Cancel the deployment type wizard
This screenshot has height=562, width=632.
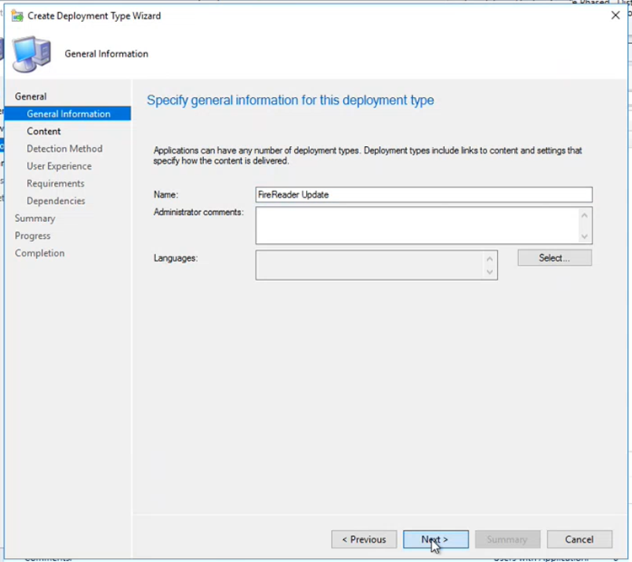pyautogui.click(x=579, y=539)
